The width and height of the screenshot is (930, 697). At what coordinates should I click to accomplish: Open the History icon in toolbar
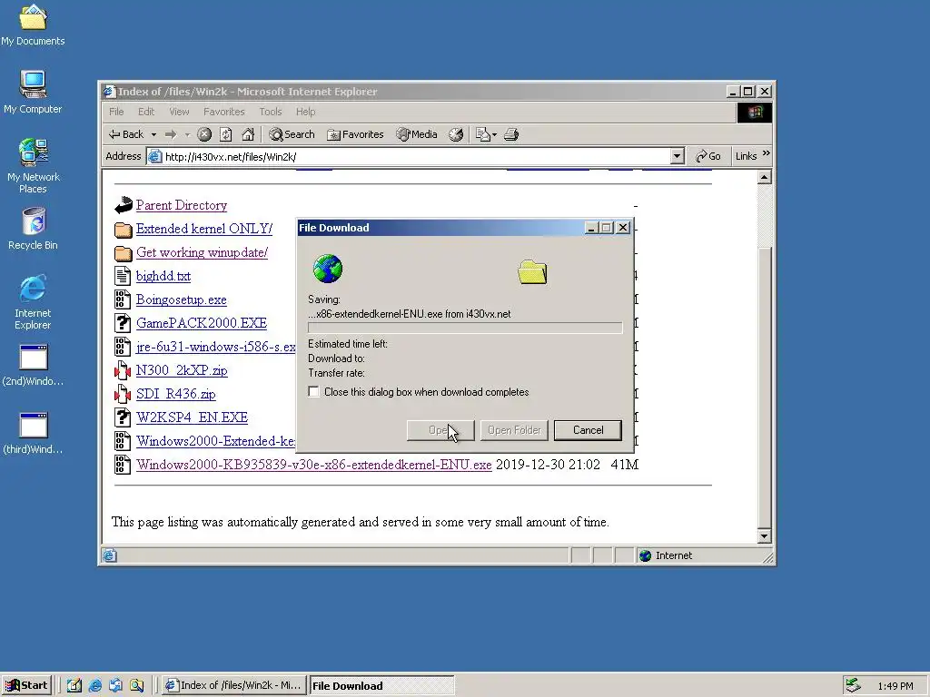coord(456,134)
